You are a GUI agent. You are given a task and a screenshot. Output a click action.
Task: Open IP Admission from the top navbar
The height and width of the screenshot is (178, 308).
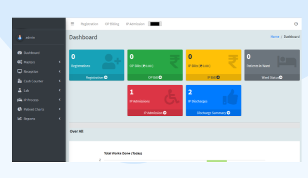135,24
